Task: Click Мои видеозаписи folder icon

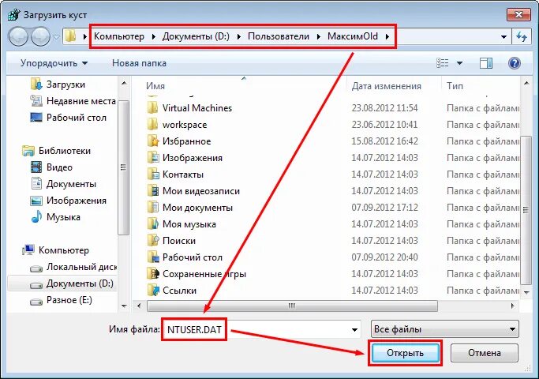Action: tap(152, 190)
